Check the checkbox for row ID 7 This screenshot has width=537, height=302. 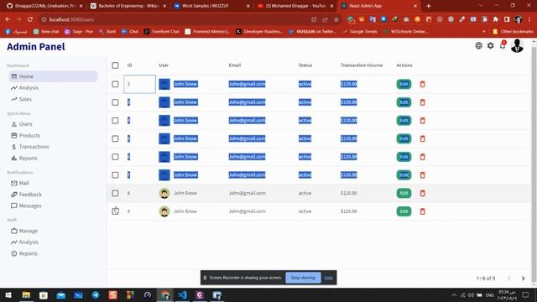[115, 175]
